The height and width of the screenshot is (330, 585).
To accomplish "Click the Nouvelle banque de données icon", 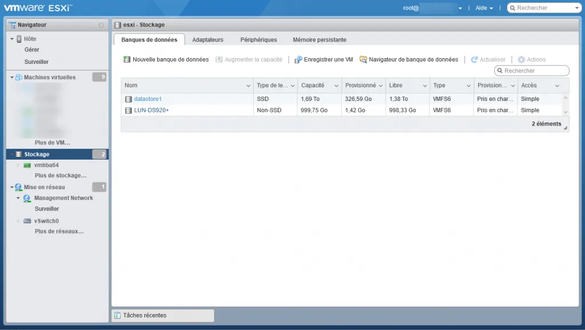I will point(127,59).
